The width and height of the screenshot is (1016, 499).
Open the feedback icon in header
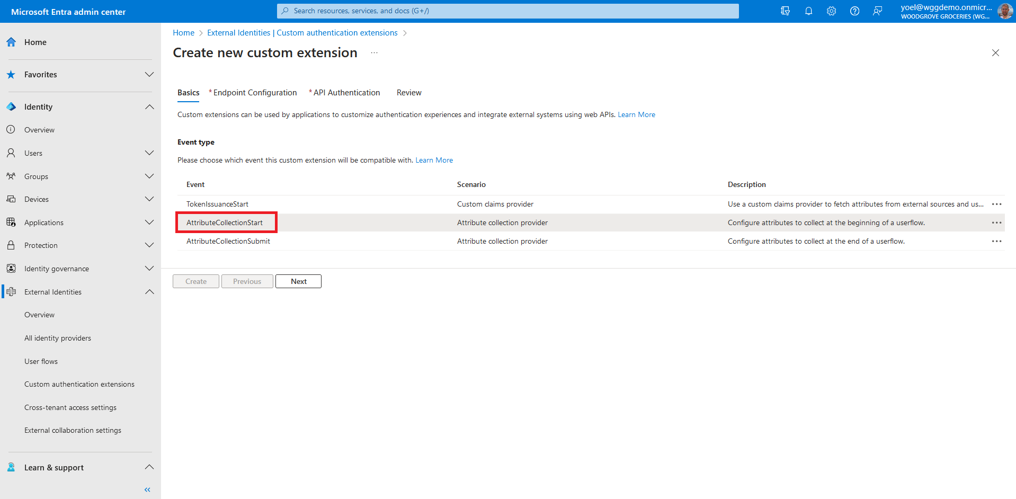pos(878,11)
